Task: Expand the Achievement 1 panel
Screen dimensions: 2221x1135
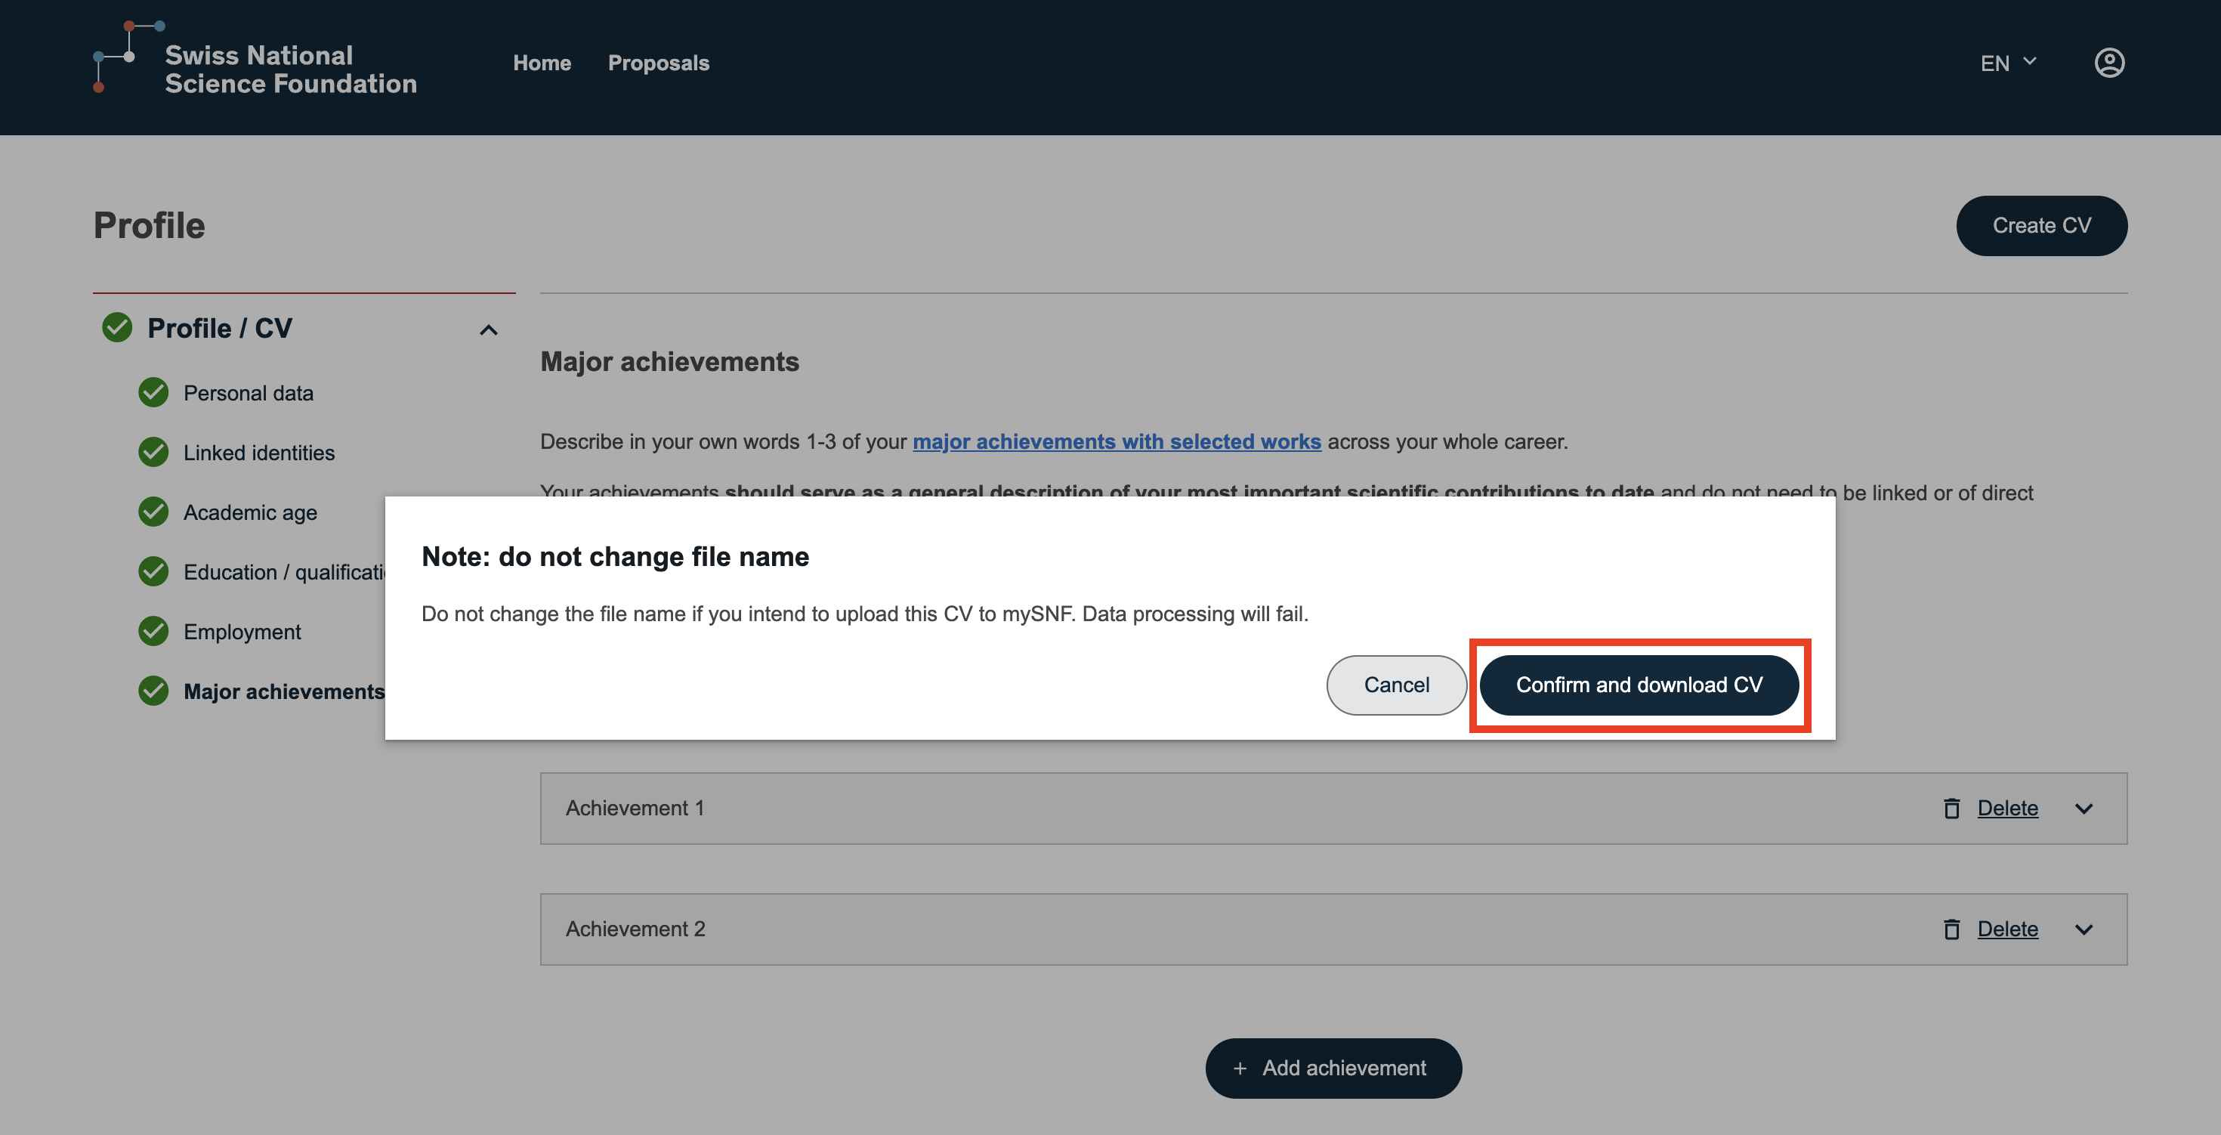Action: [2083, 808]
